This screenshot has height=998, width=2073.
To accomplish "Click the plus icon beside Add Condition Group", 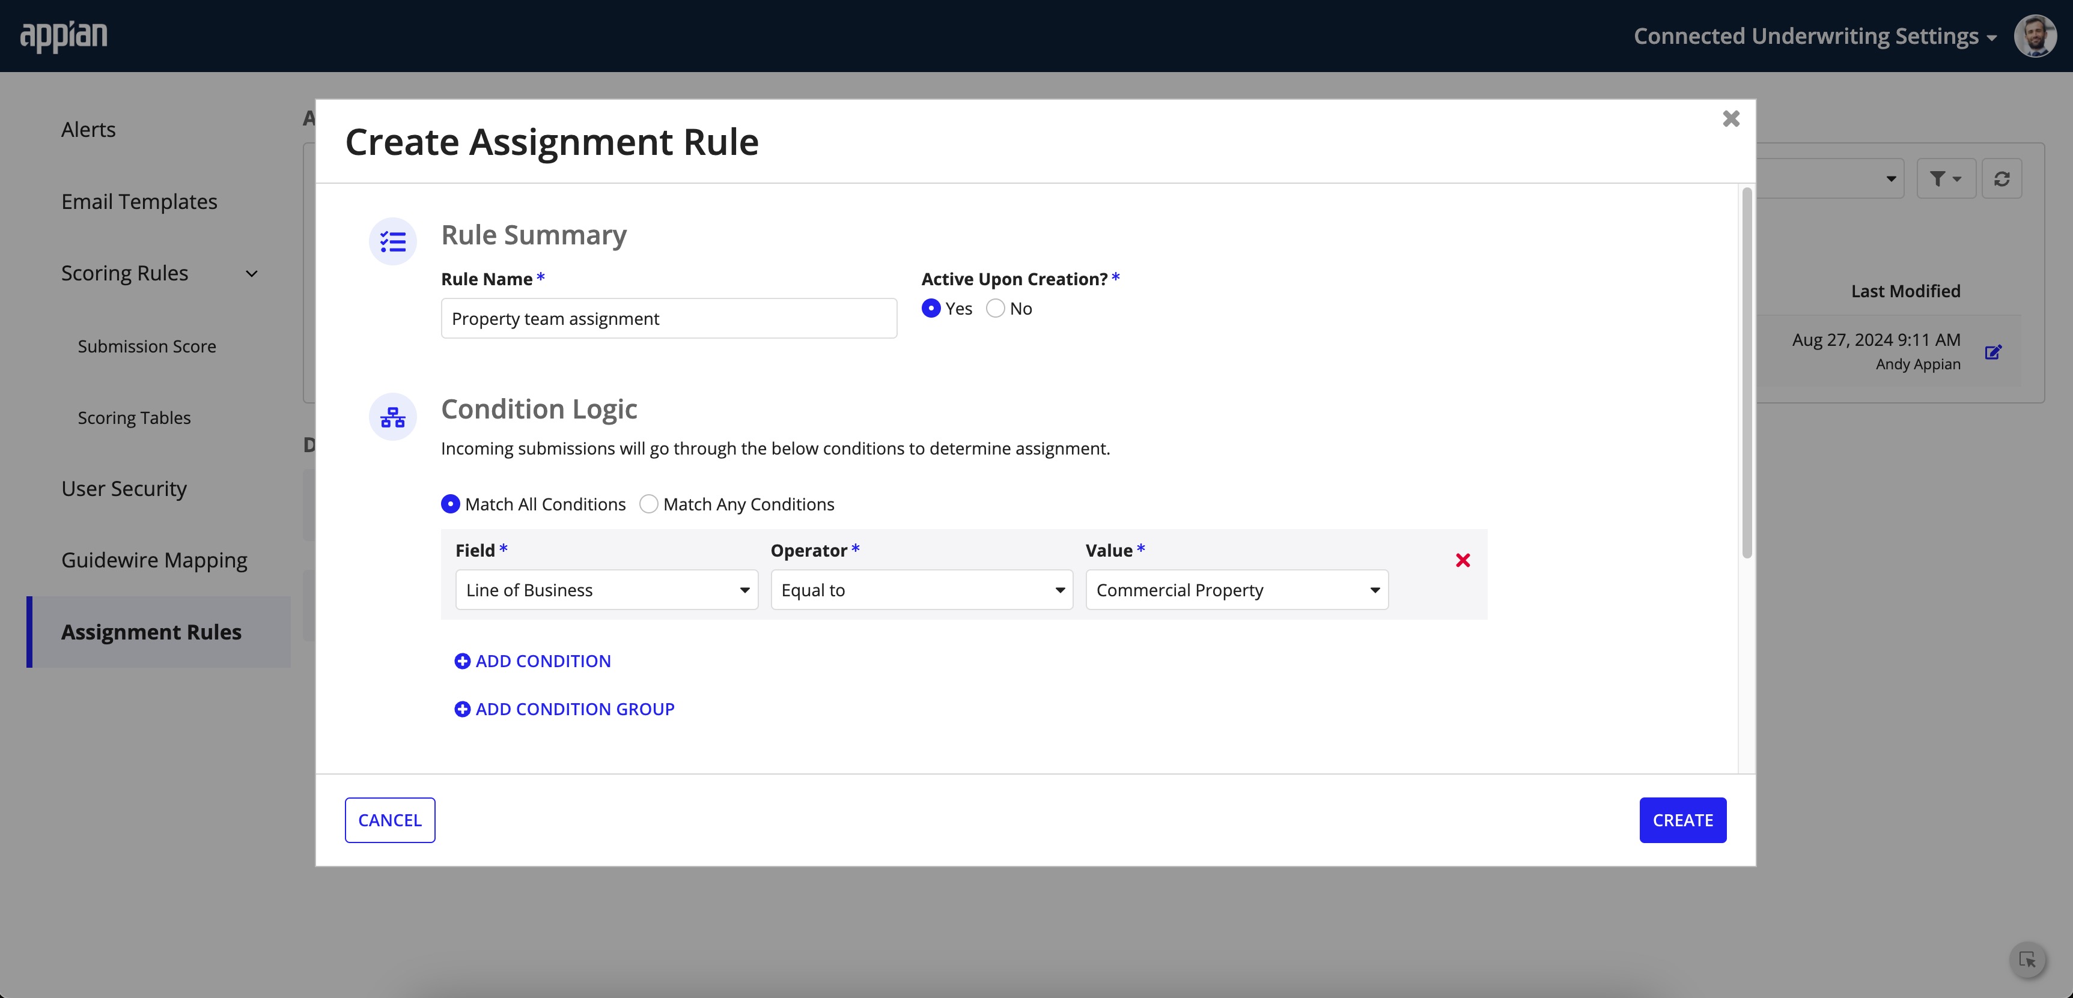I will pyautogui.click(x=462, y=709).
